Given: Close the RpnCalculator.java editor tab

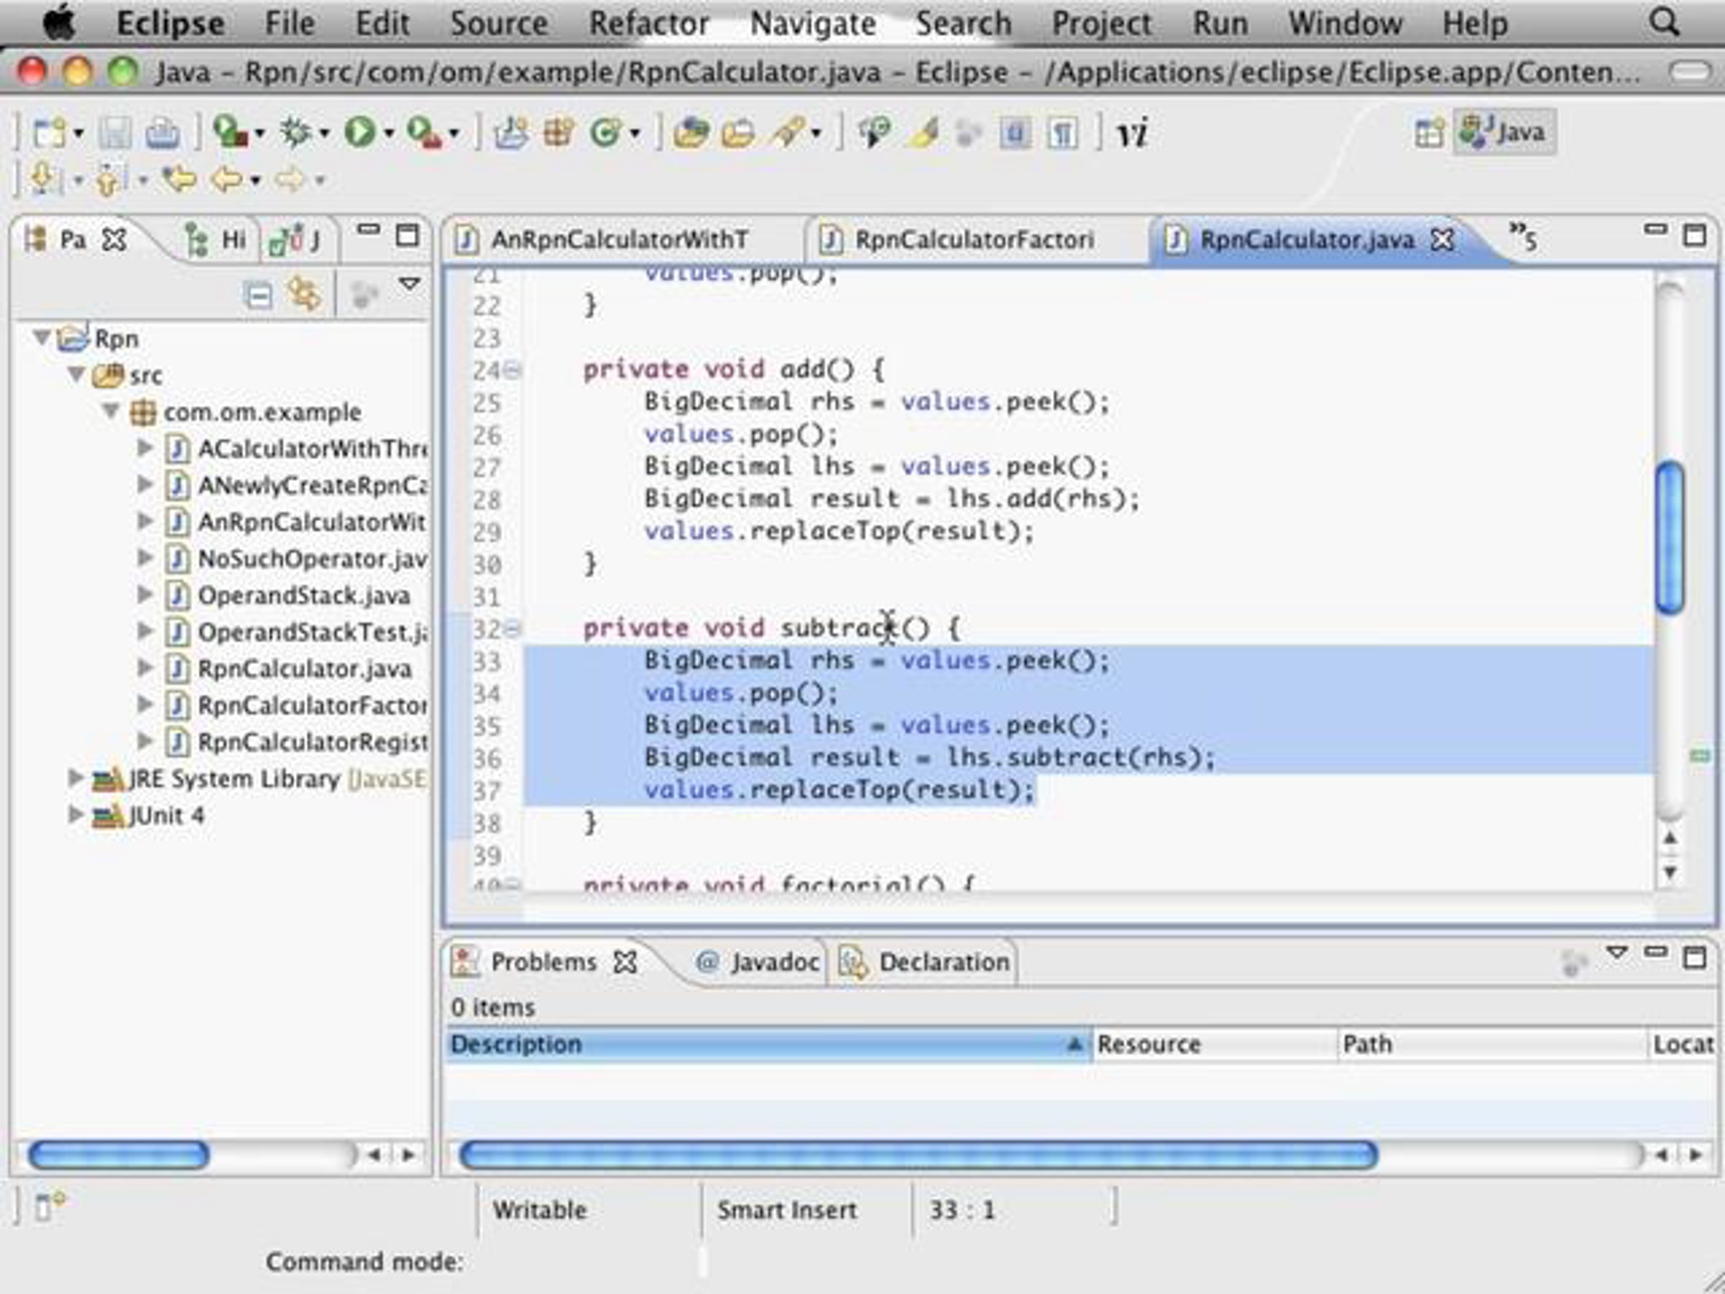Looking at the screenshot, I should click(x=1443, y=239).
